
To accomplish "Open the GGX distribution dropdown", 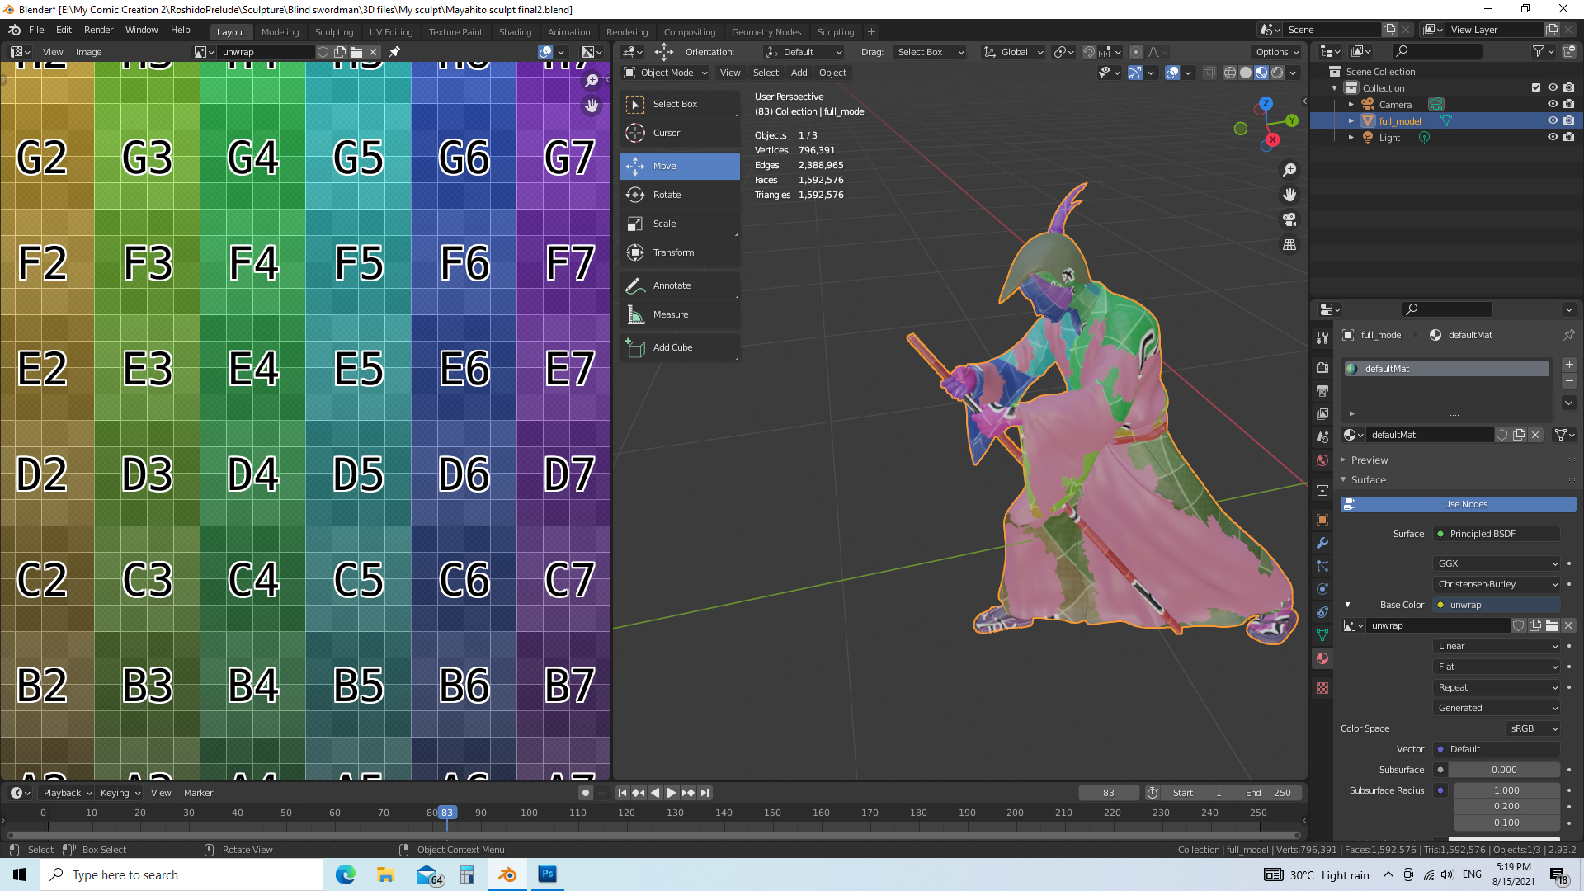I will (x=1497, y=563).
